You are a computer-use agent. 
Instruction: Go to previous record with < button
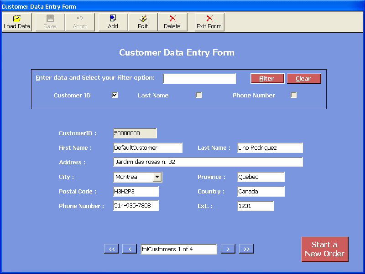coord(130,249)
